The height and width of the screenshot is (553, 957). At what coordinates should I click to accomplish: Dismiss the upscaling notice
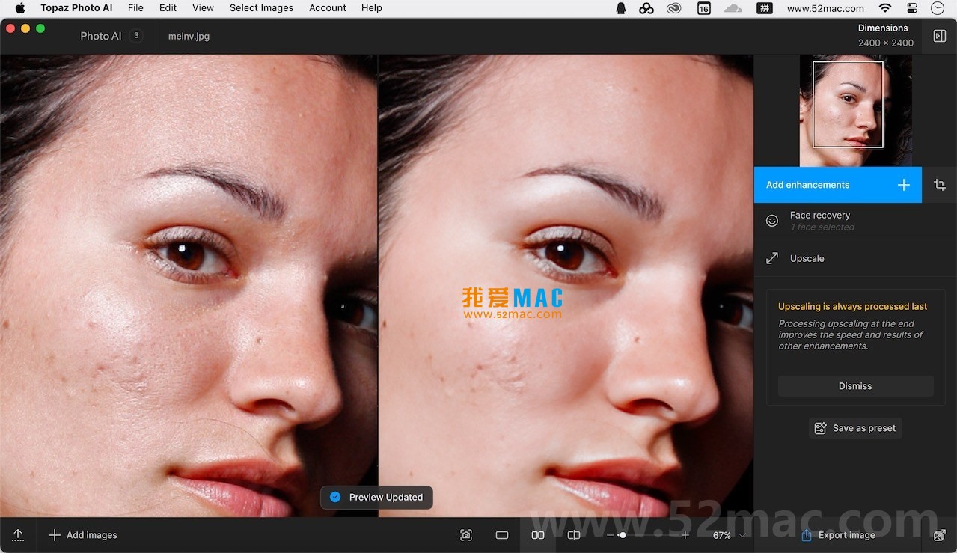[855, 386]
